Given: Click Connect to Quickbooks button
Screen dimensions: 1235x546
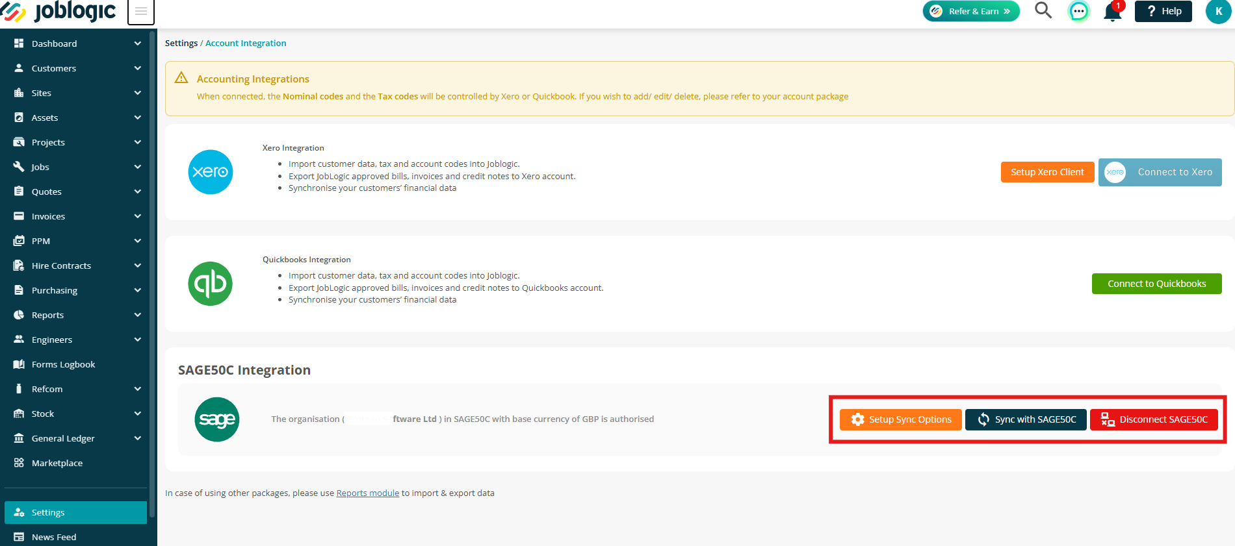Looking at the screenshot, I should click(1157, 284).
